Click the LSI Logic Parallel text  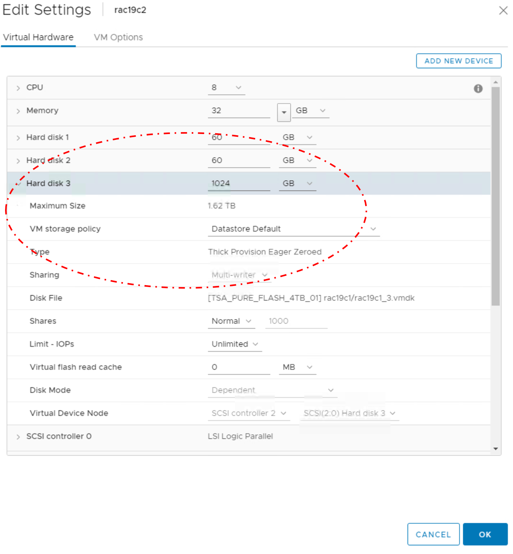(240, 436)
